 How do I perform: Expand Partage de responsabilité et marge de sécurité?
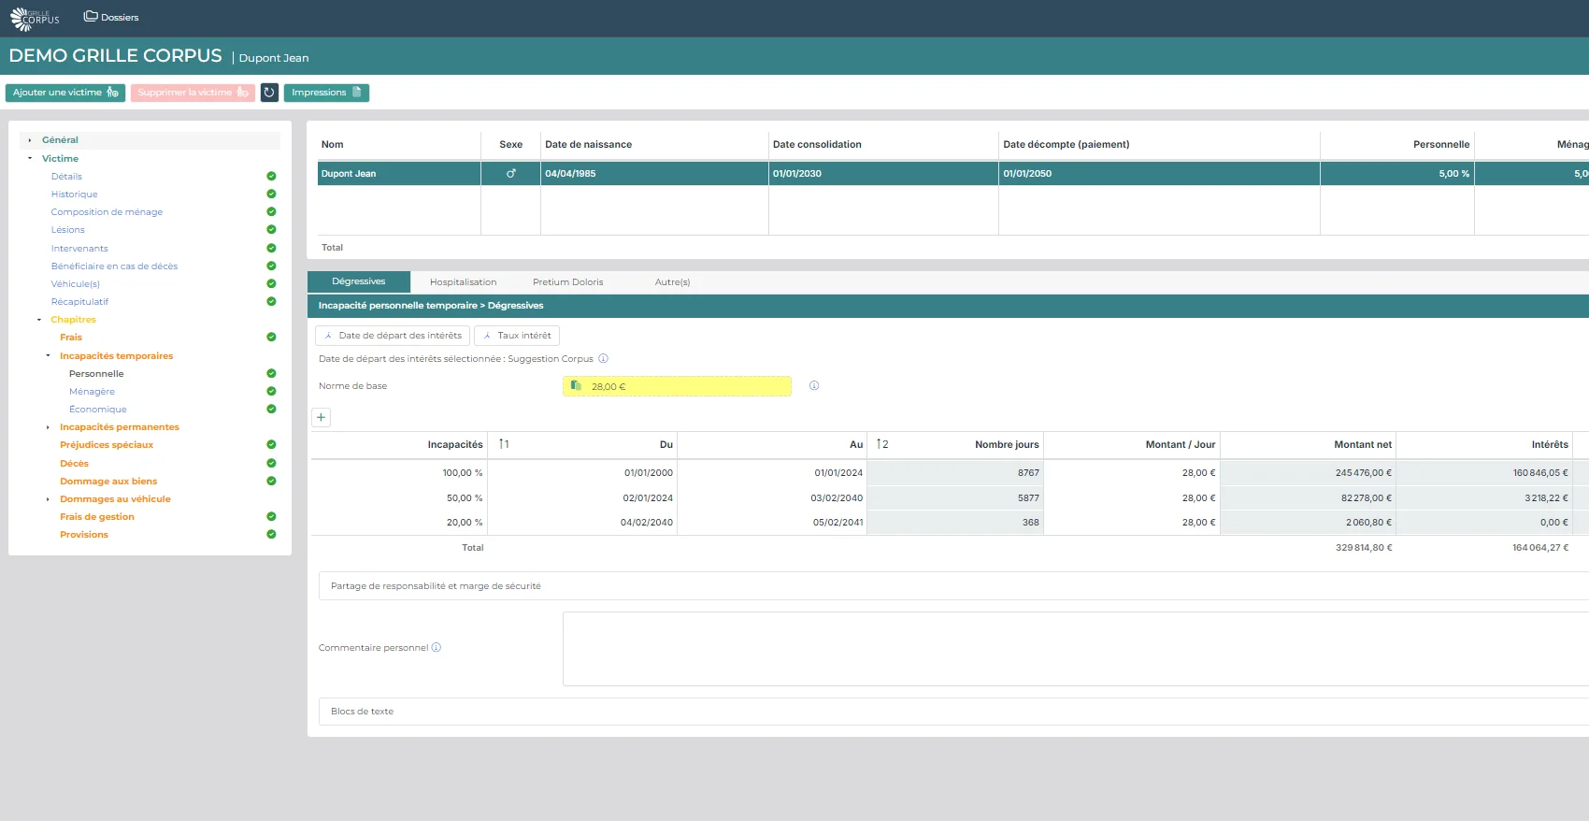pyautogui.click(x=436, y=586)
